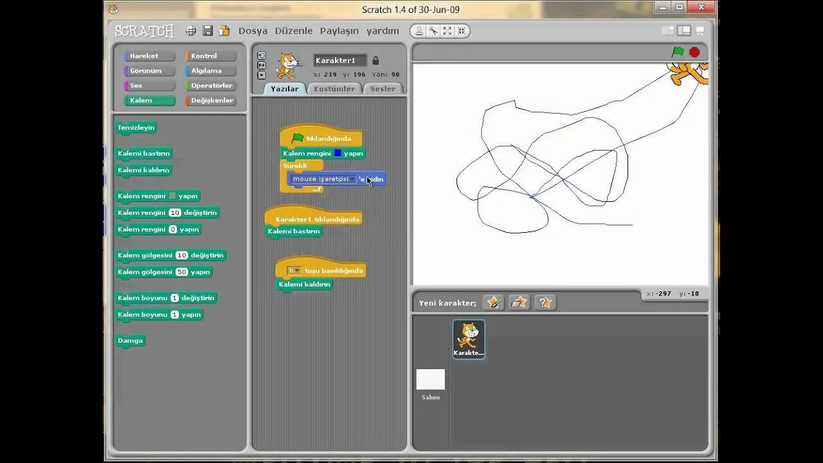Image resolution: width=823 pixels, height=463 pixels.
Task: Click the Temizleyin block in the palette
Action: 136,127
